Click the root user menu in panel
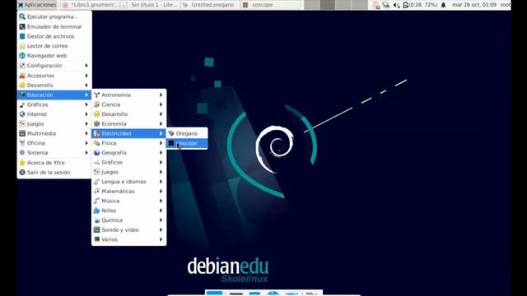The height and width of the screenshot is (296, 527). pos(505,5)
